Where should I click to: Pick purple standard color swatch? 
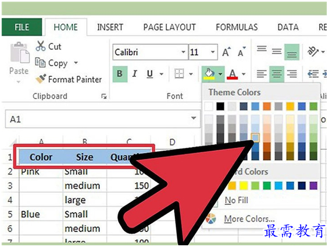coord(313,186)
